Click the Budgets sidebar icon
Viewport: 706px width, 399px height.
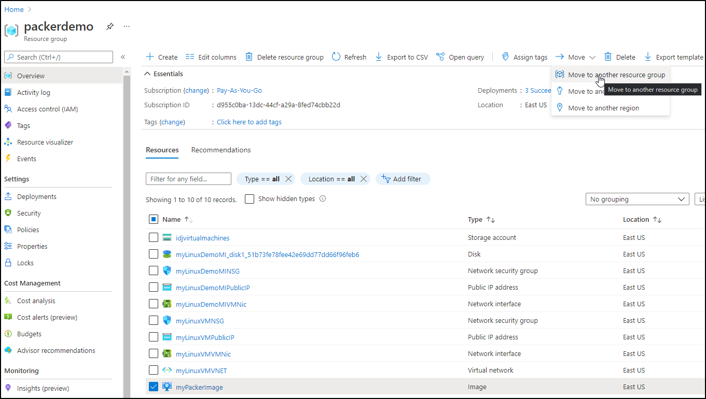[8, 334]
